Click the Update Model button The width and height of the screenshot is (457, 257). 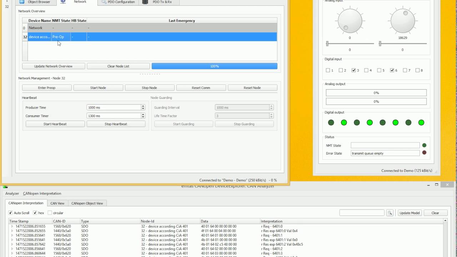410,213
